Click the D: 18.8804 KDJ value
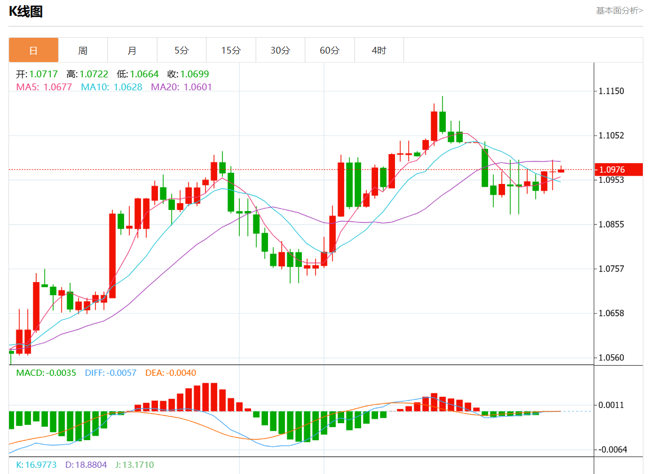649x474 pixels. coord(86,464)
